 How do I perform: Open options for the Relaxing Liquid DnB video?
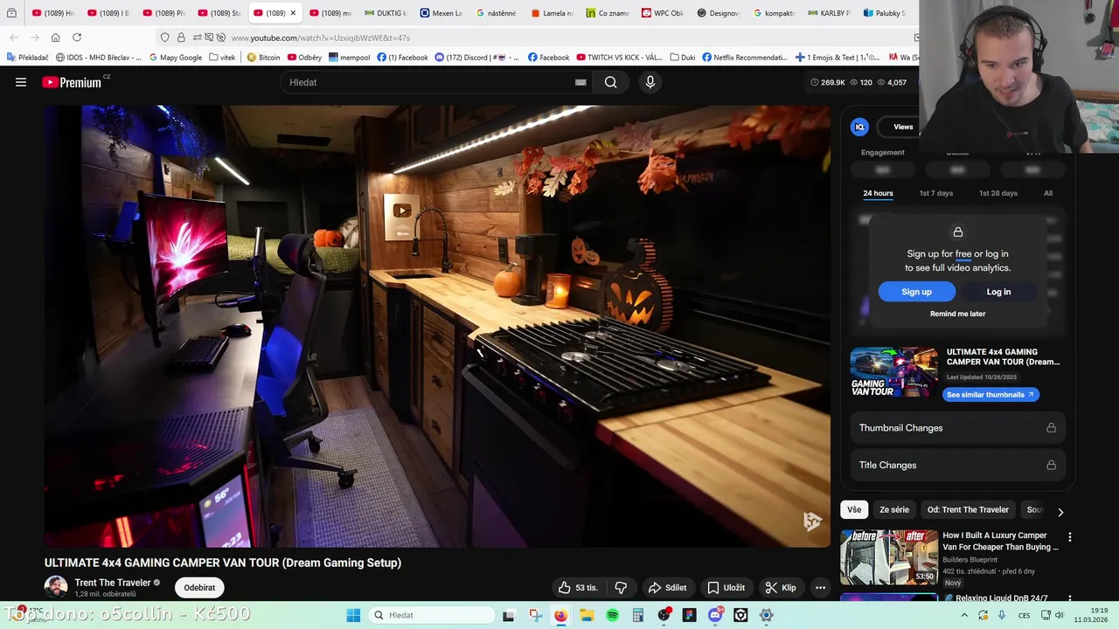click(x=1069, y=600)
